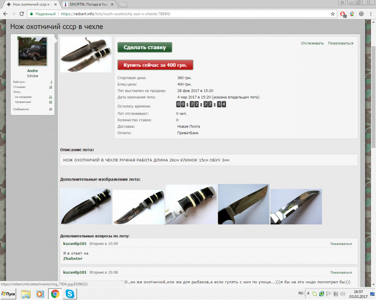Open the media player taskbar icon
This screenshot has width=376, height=300.
pos(40,294)
